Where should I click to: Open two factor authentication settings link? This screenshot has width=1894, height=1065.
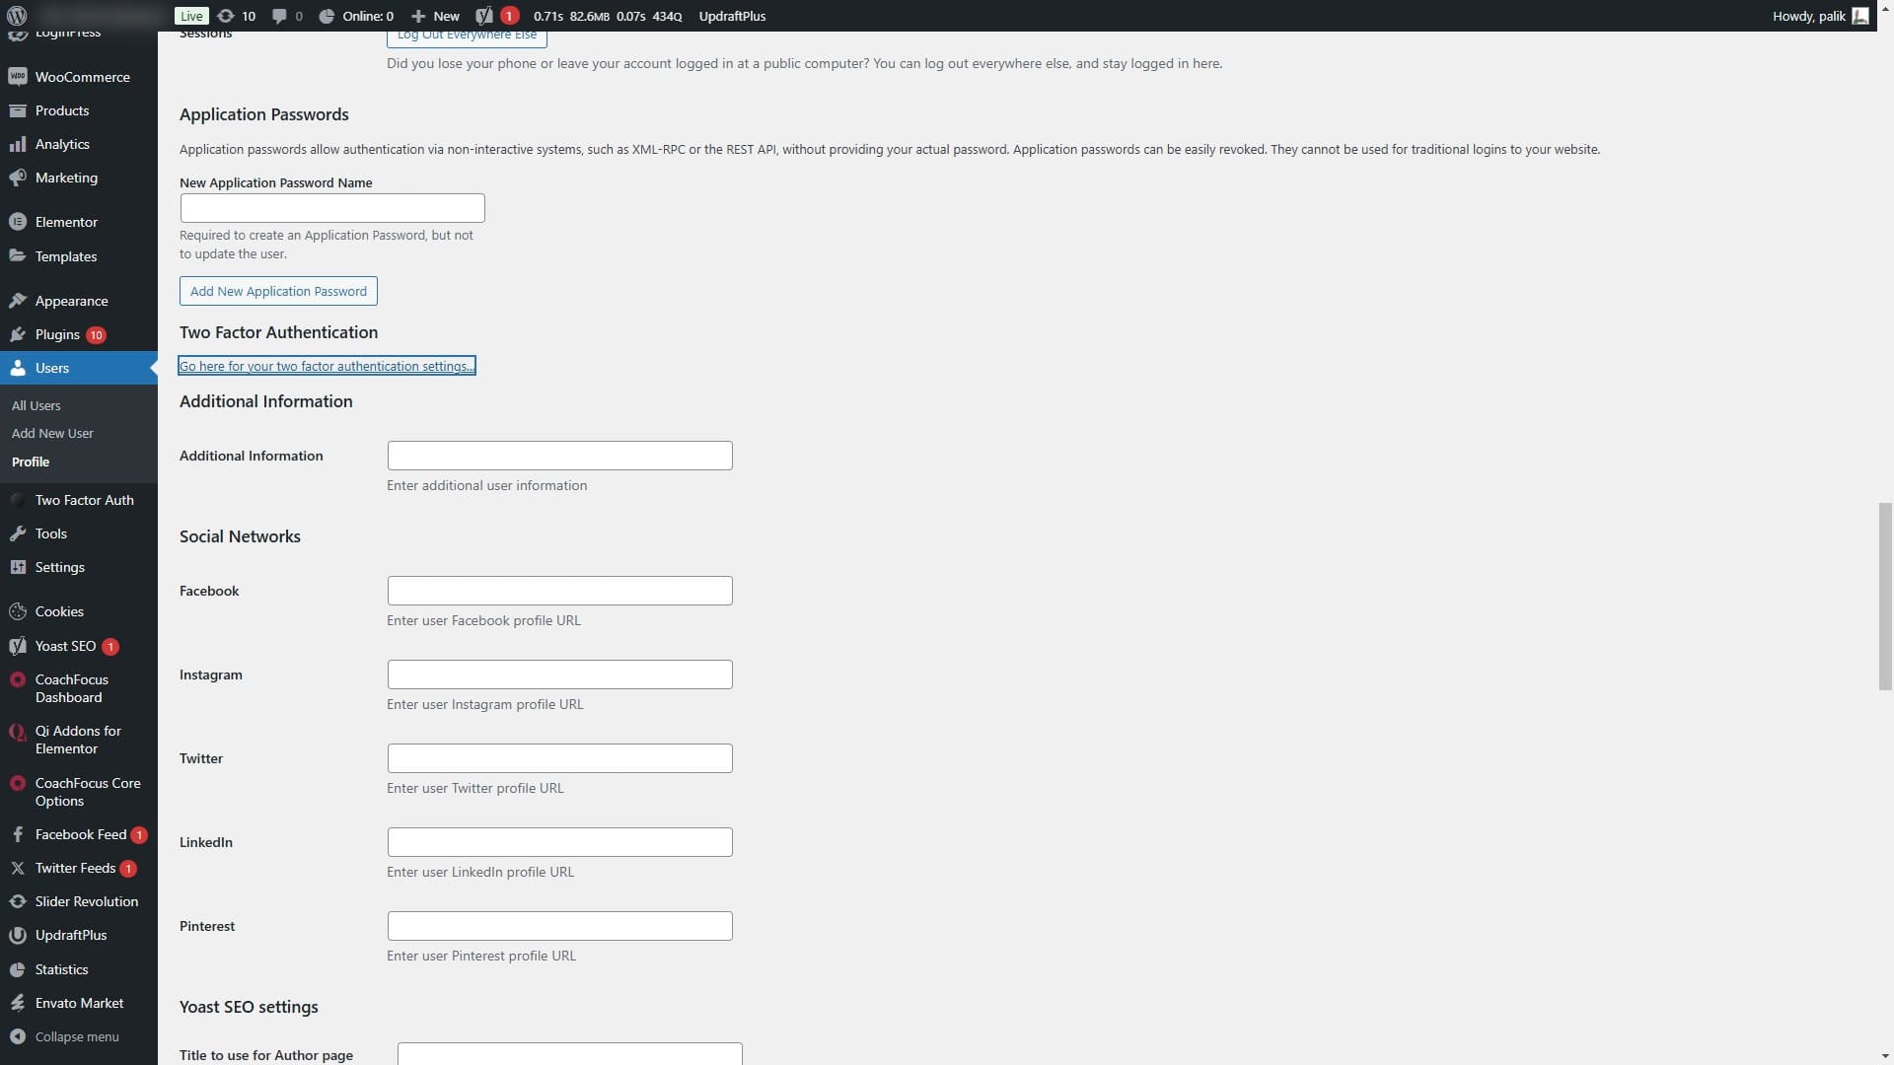(x=326, y=365)
